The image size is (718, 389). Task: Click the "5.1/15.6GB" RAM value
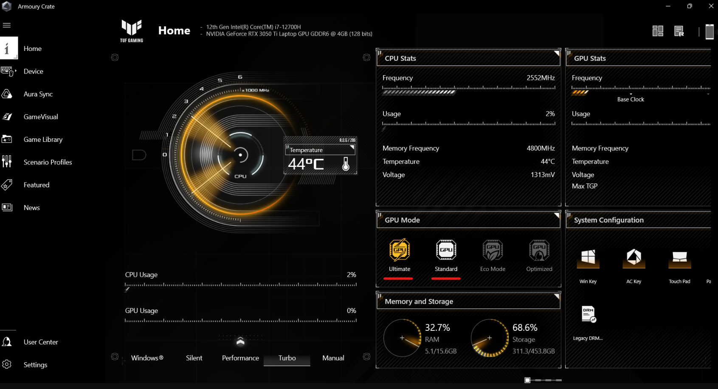point(441,351)
